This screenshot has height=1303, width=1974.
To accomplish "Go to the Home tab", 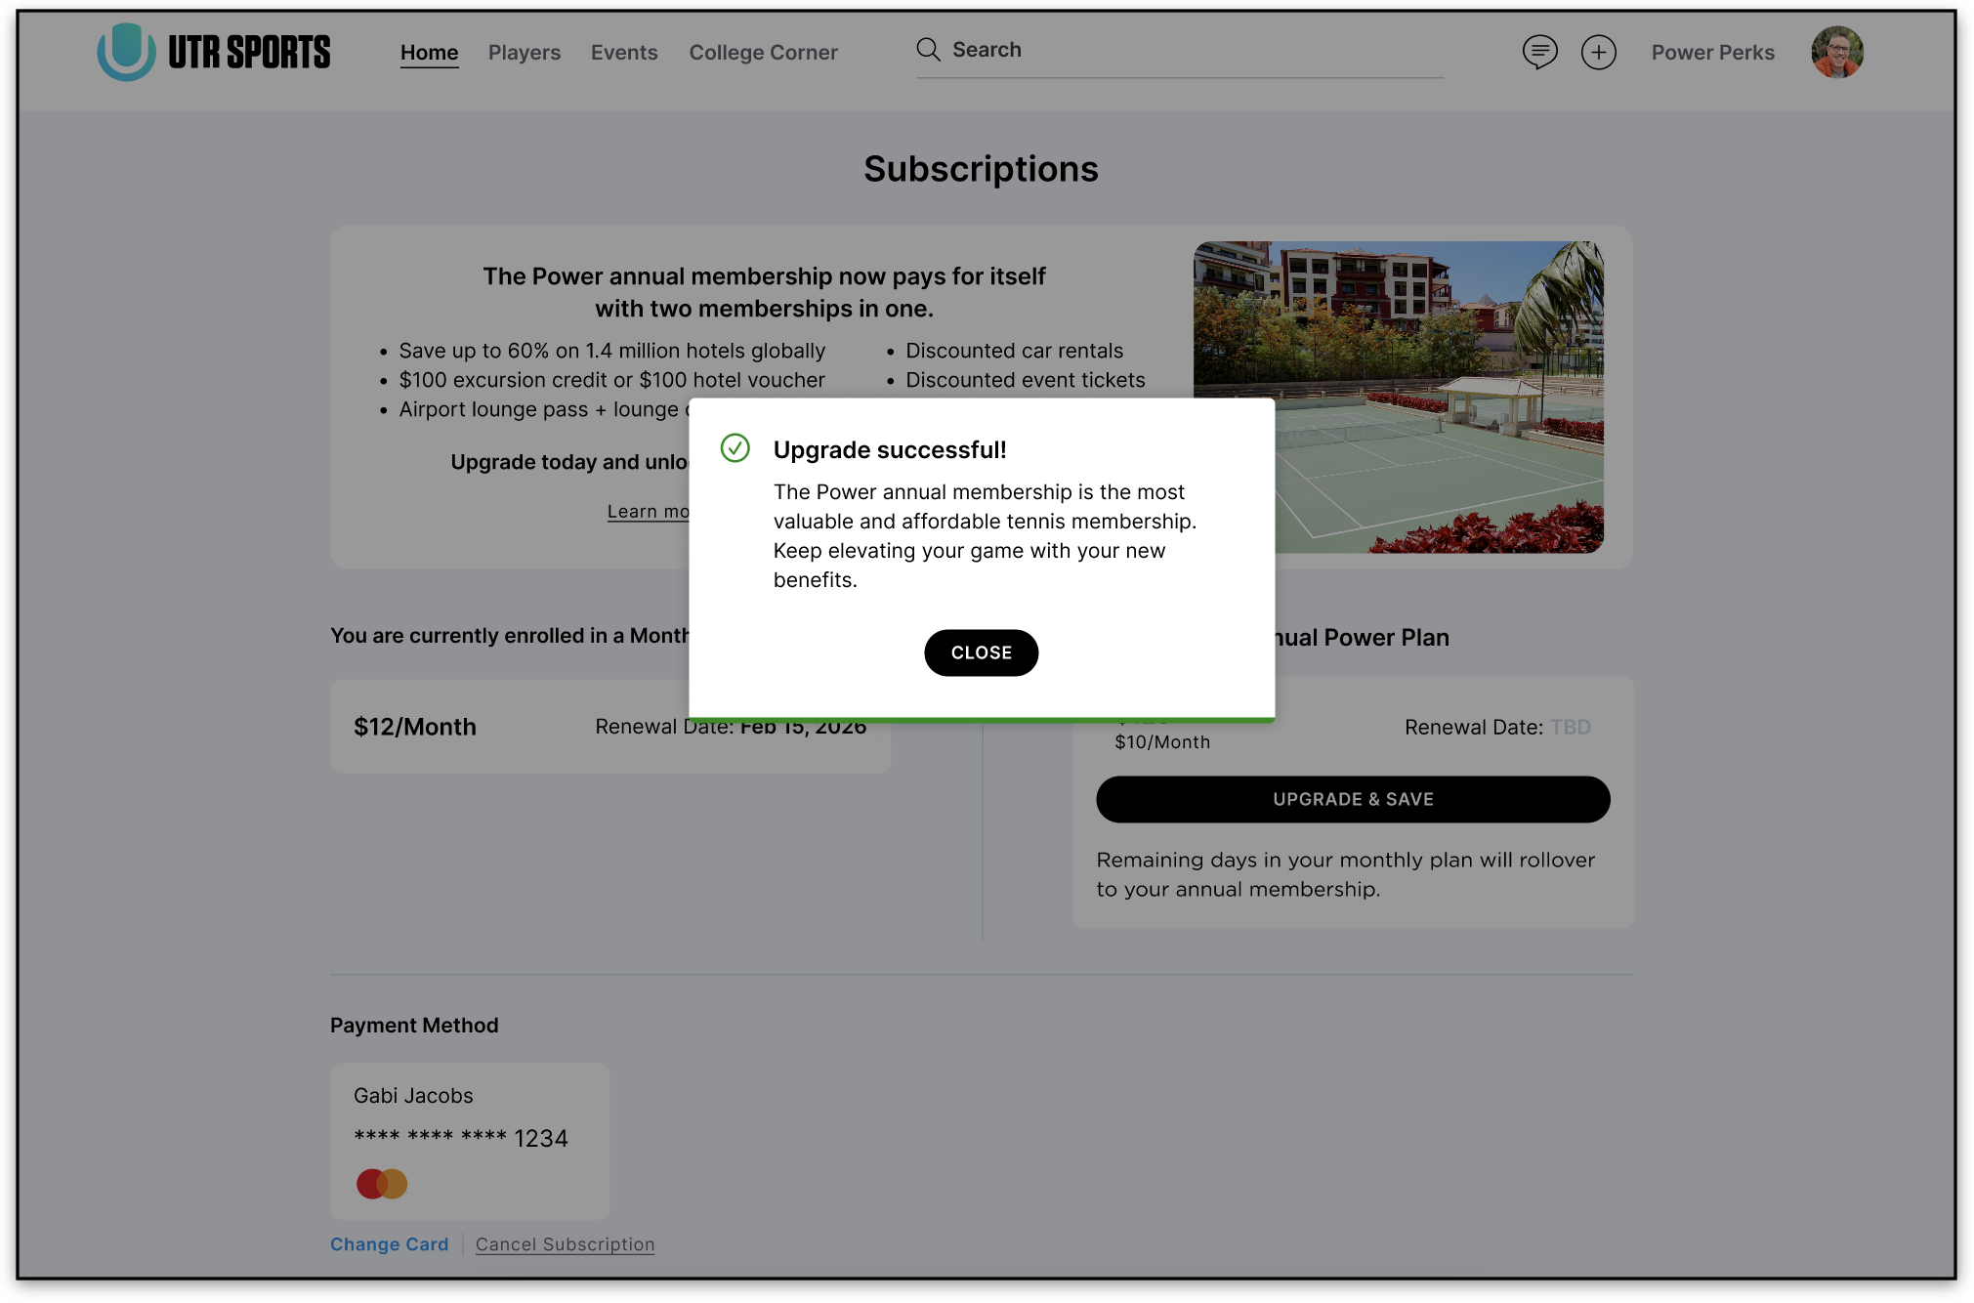I will 429,53.
